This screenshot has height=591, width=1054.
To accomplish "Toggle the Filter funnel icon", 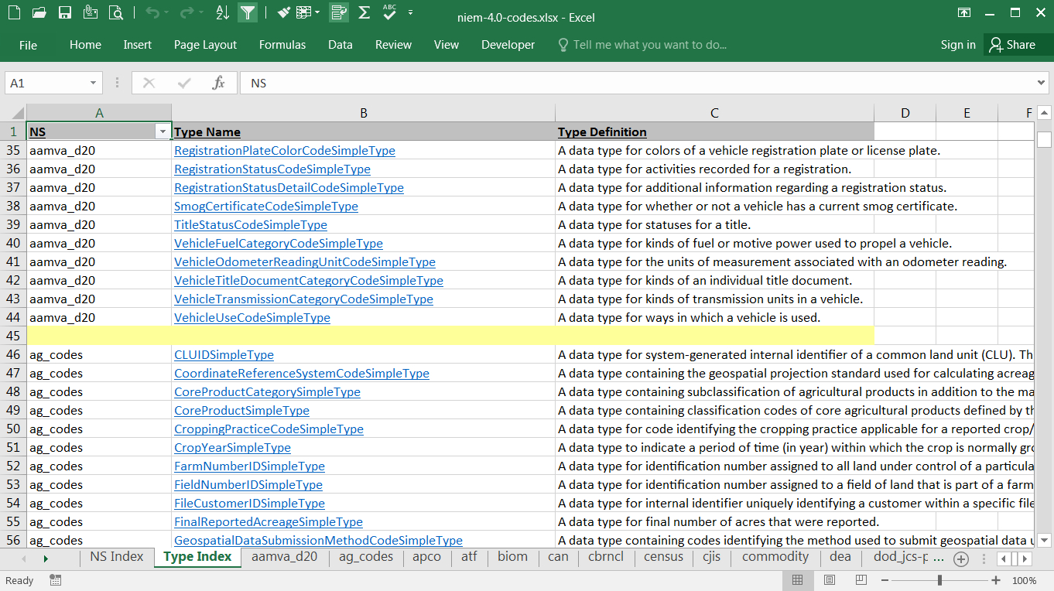I will pyautogui.click(x=248, y=12).
